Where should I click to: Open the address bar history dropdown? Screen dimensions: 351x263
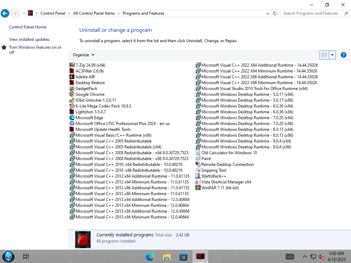coord(268,14)
